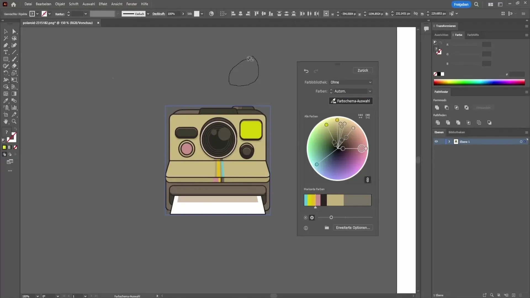Select the Lasso tool
530x298 pixels.
[14, 38]
